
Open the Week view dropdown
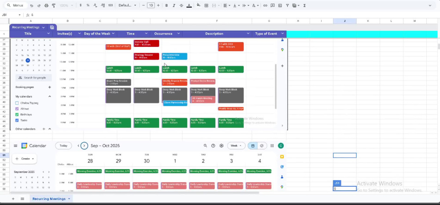[x=236, y=146]
